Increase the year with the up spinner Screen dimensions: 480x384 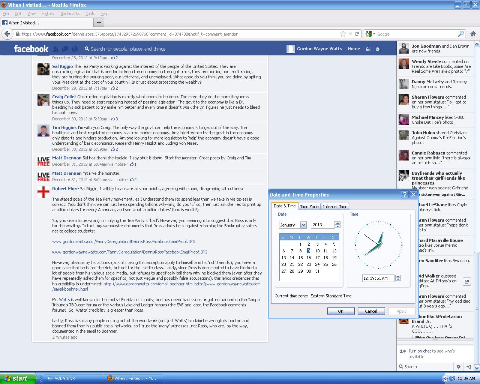coord(337,223)
